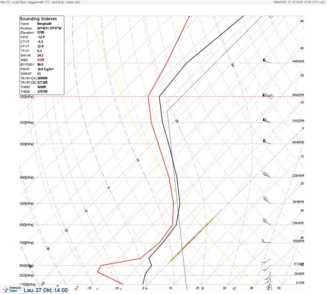Click the wind barb at 34325ft level
Viewport: 327px width, 294px height.
point(267,120)
